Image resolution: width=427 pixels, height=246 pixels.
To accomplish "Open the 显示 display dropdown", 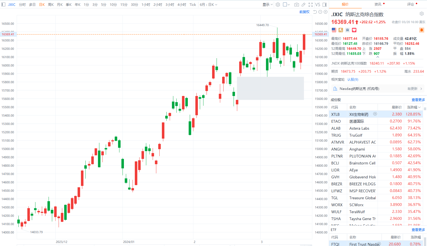I will pyautogui.click(x=267, y=5).
